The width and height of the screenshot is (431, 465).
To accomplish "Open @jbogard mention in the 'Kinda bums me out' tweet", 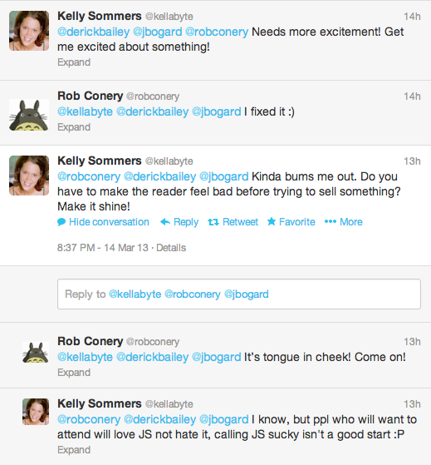I will pos(223,176).
